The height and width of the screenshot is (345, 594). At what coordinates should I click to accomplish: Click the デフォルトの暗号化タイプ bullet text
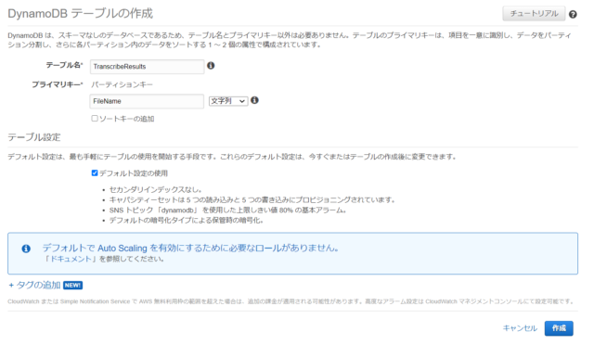coord(186,221)
